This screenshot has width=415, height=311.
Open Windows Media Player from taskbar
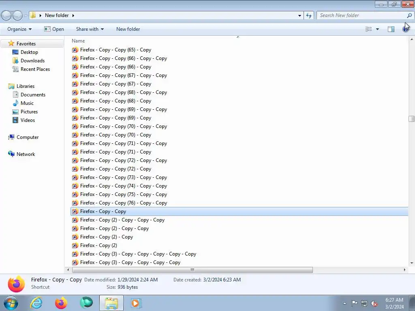(x=136, y=303)
